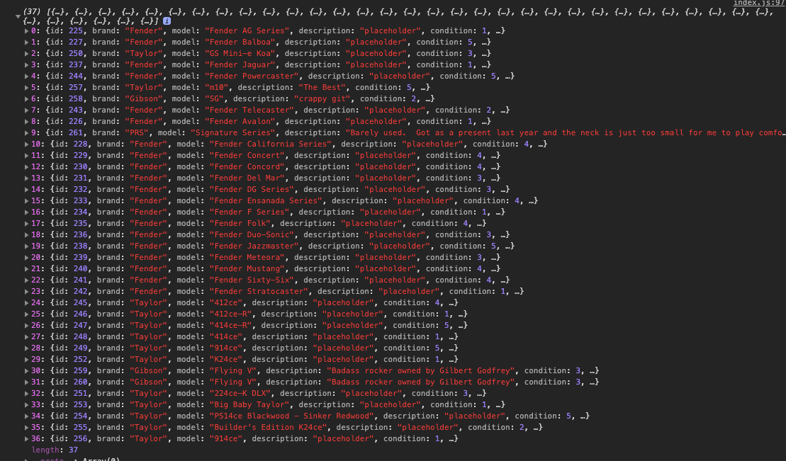Expand item 0 with id 225
Image resolution: width=786 pixels, height=461 pixels.
[26, 31]
